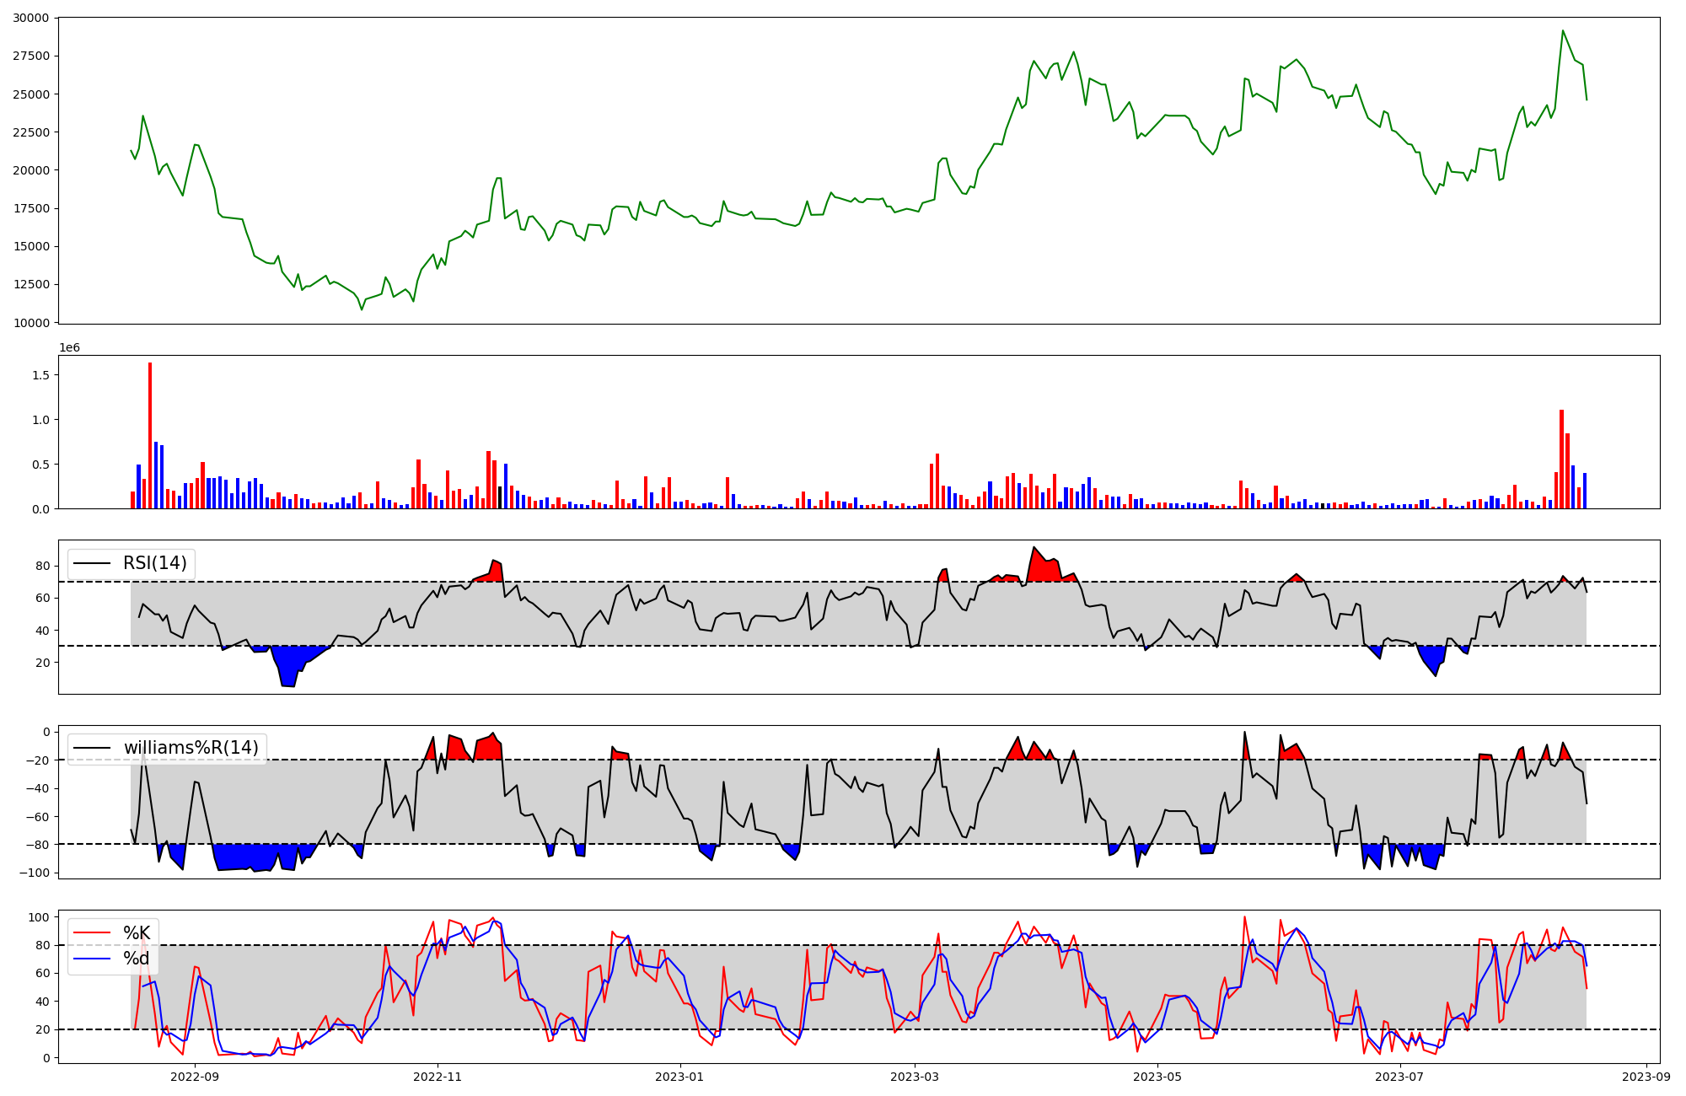The height and width of the screenshot is (1096, 1686).
Task: Click the tallest red volume bar
Action: pyautogui.click(x=150, y=435)
